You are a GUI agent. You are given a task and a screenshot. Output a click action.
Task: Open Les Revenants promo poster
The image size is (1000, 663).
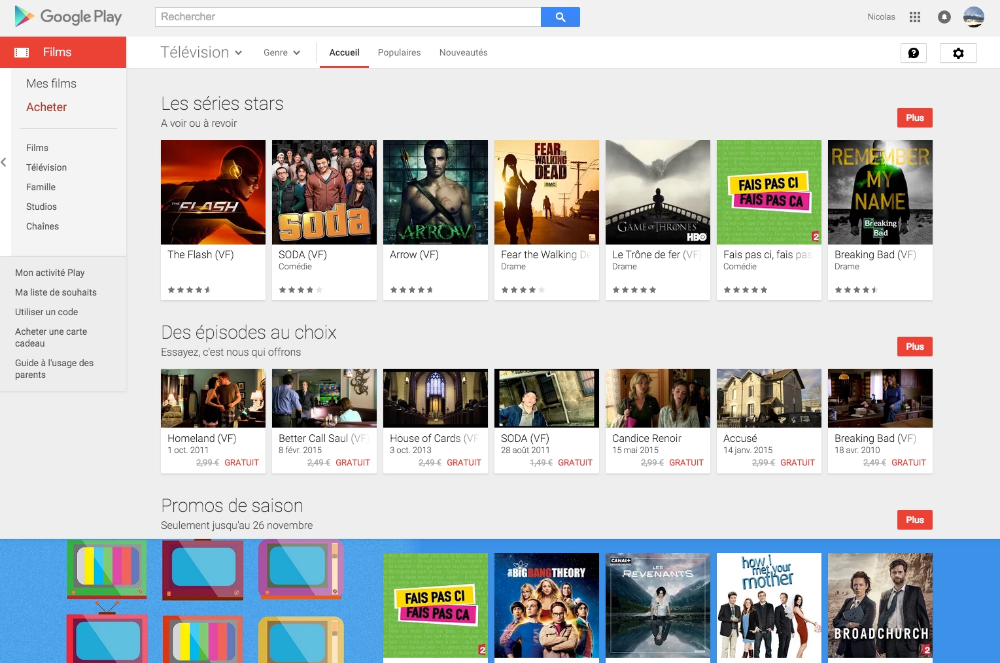(x=658, y=605)
